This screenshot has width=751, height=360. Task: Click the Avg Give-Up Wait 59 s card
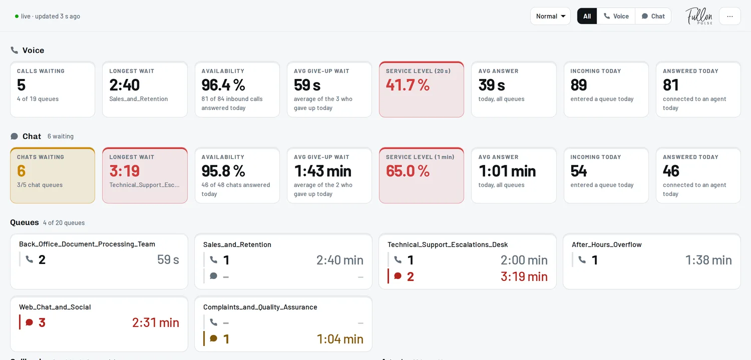click(x=329, y=89)
